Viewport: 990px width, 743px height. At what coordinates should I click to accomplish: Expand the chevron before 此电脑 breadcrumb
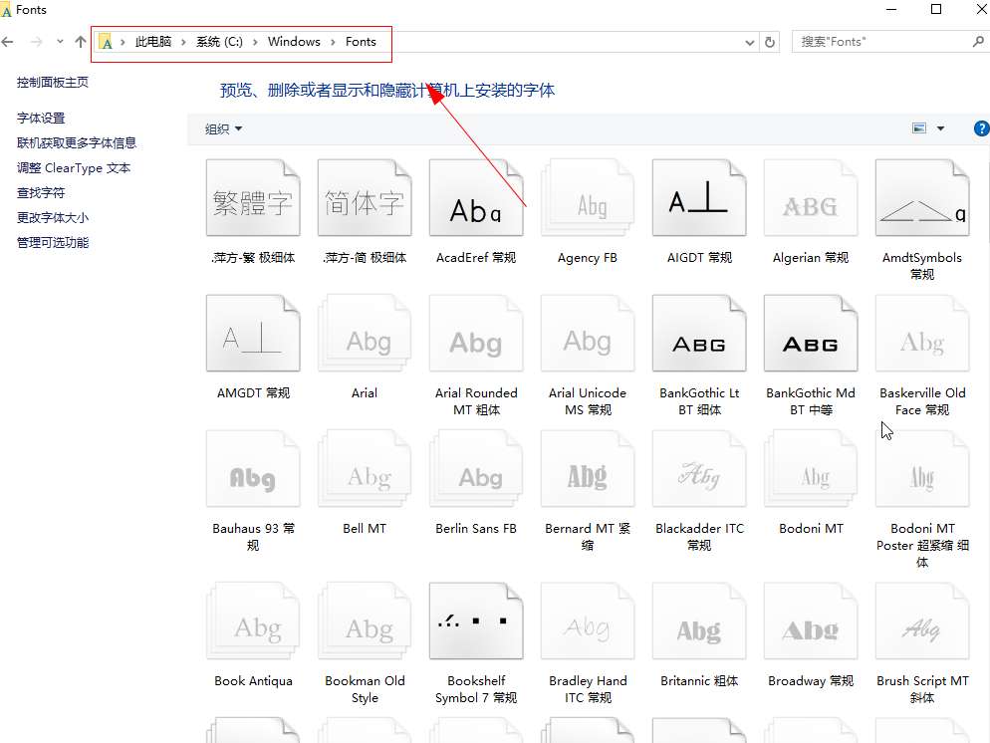[x=123, y=42]
